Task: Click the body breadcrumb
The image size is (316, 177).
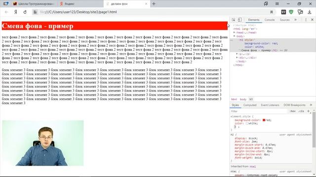Action: (x=243, y=99)
